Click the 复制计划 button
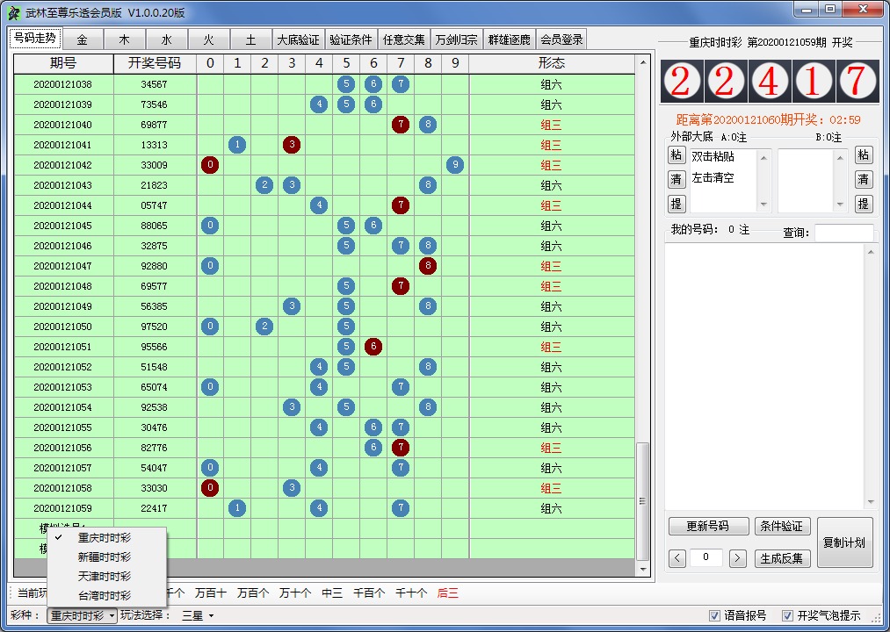This screenshot has height=632, width=890. [x=845, y=542]
